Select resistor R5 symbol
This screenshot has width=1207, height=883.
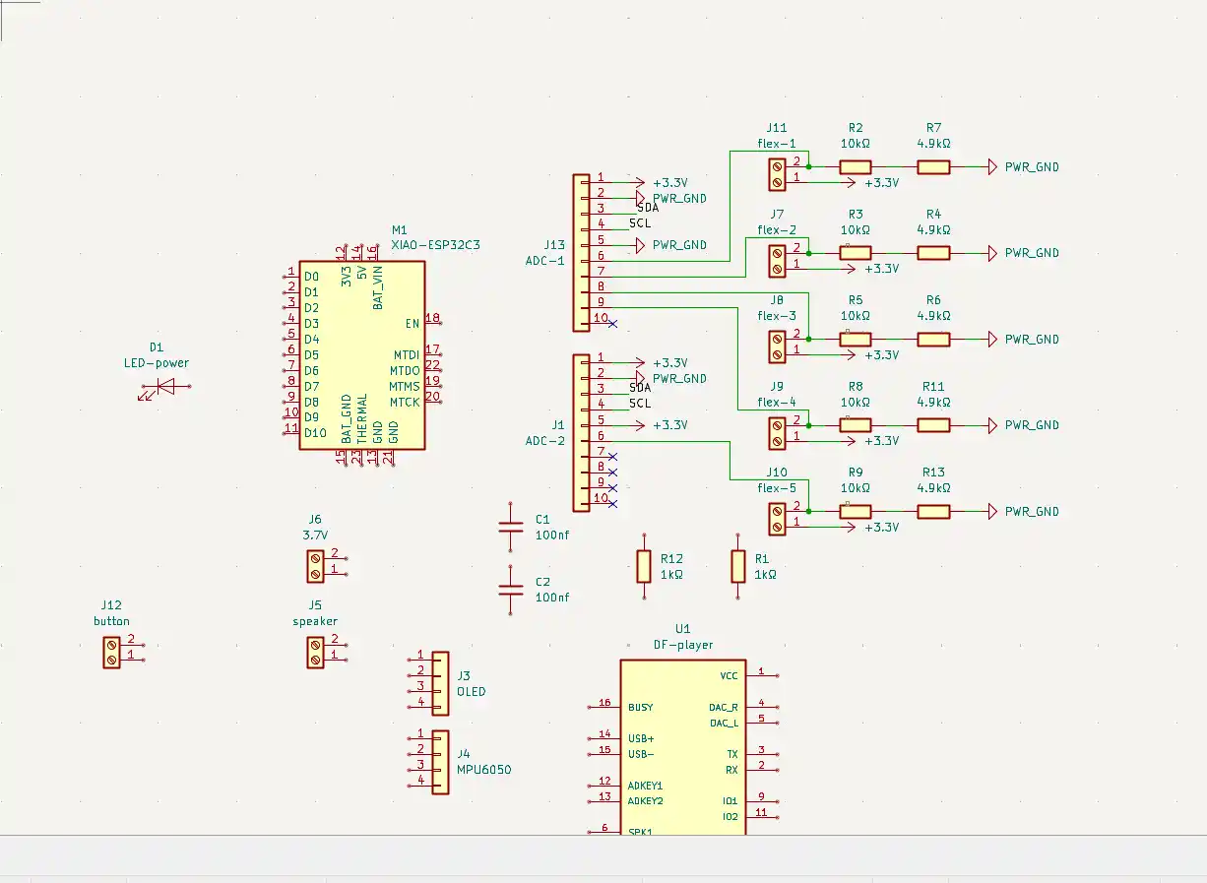pos(856,340)
